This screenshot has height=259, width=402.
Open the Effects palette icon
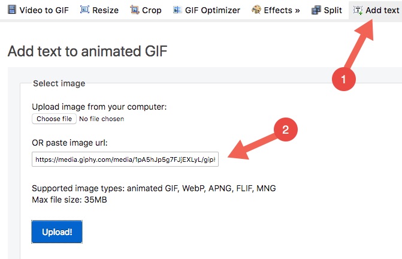[256, 10]
